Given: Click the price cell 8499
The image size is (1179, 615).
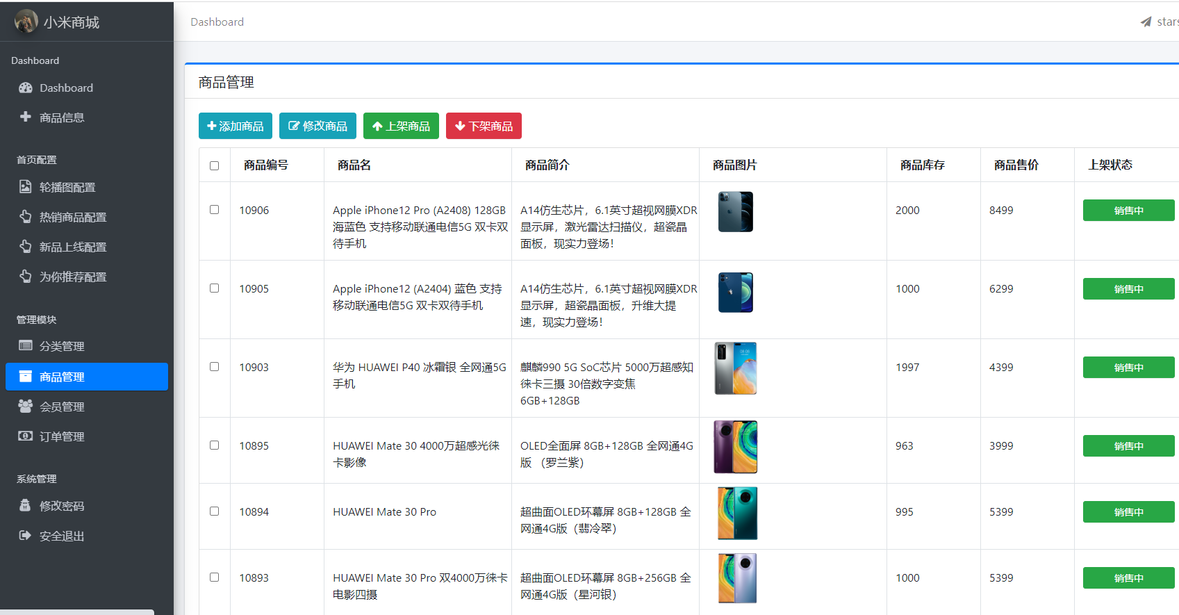Looking at the screenshot, I should click(x=1001, y=210).
